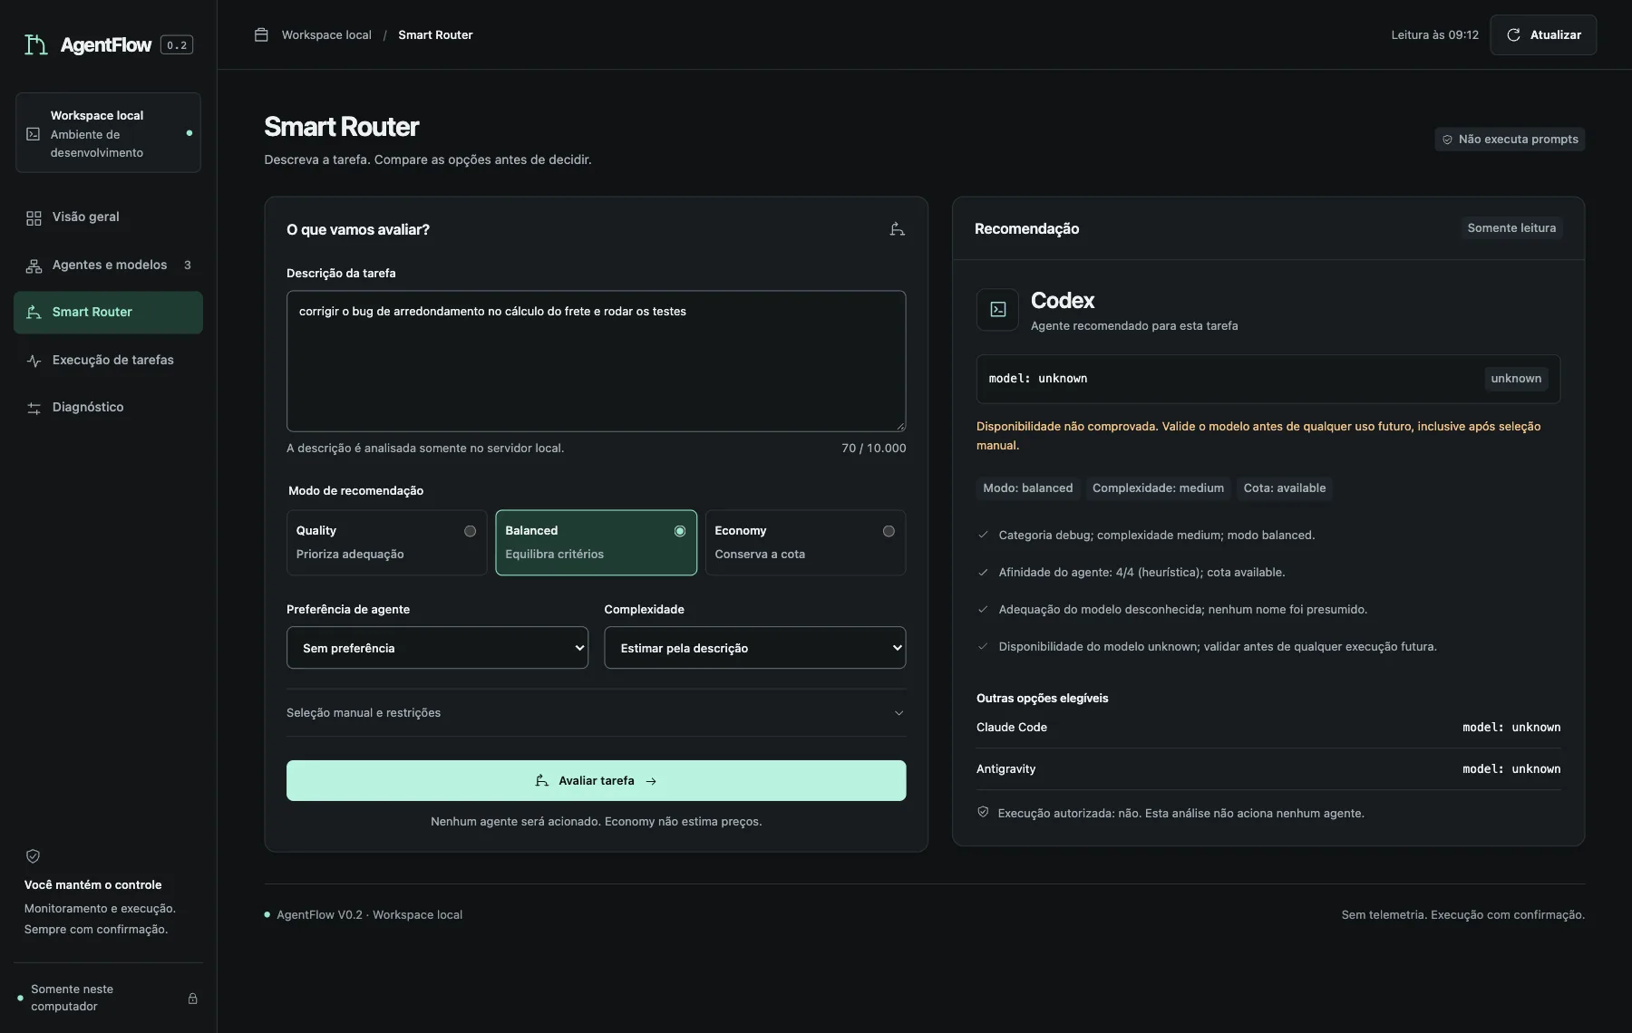The width and height of the screenshot is (1632, 1033).
Task: Click the AgentFlow logo icon
Action: click(x=35, y=44)
